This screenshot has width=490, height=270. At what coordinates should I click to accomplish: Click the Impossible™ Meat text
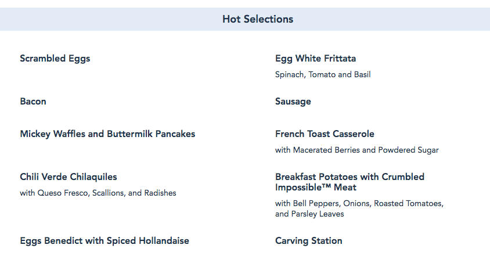pos(316,187)
